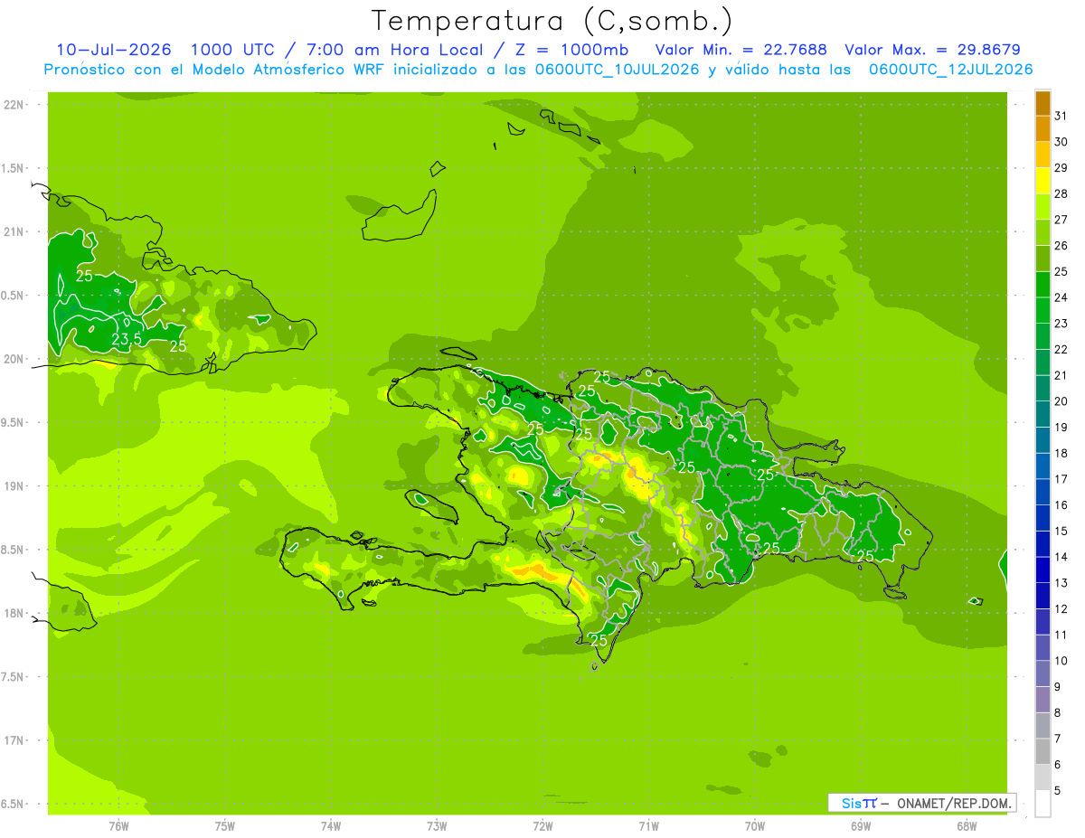Select the date "10-Jul-2026" in the header
The height and width of the screenshot is (838, 1085).
point(114,50)
